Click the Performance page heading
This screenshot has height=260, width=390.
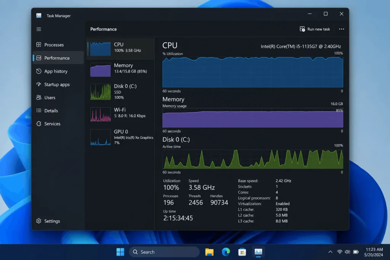click(104, 29)
